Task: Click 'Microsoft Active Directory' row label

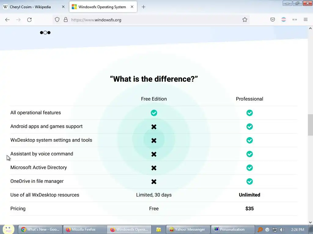Action: coord(39,168)
